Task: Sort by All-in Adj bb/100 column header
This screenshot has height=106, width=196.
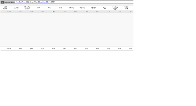Action: click(27, 8)
